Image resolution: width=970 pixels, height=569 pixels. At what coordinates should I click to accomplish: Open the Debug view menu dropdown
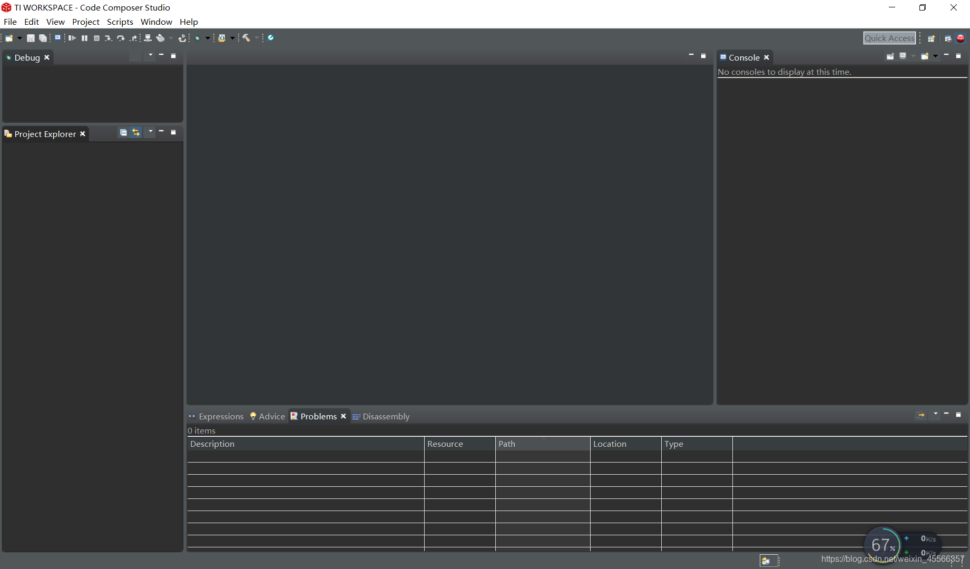tap(151, 55)
